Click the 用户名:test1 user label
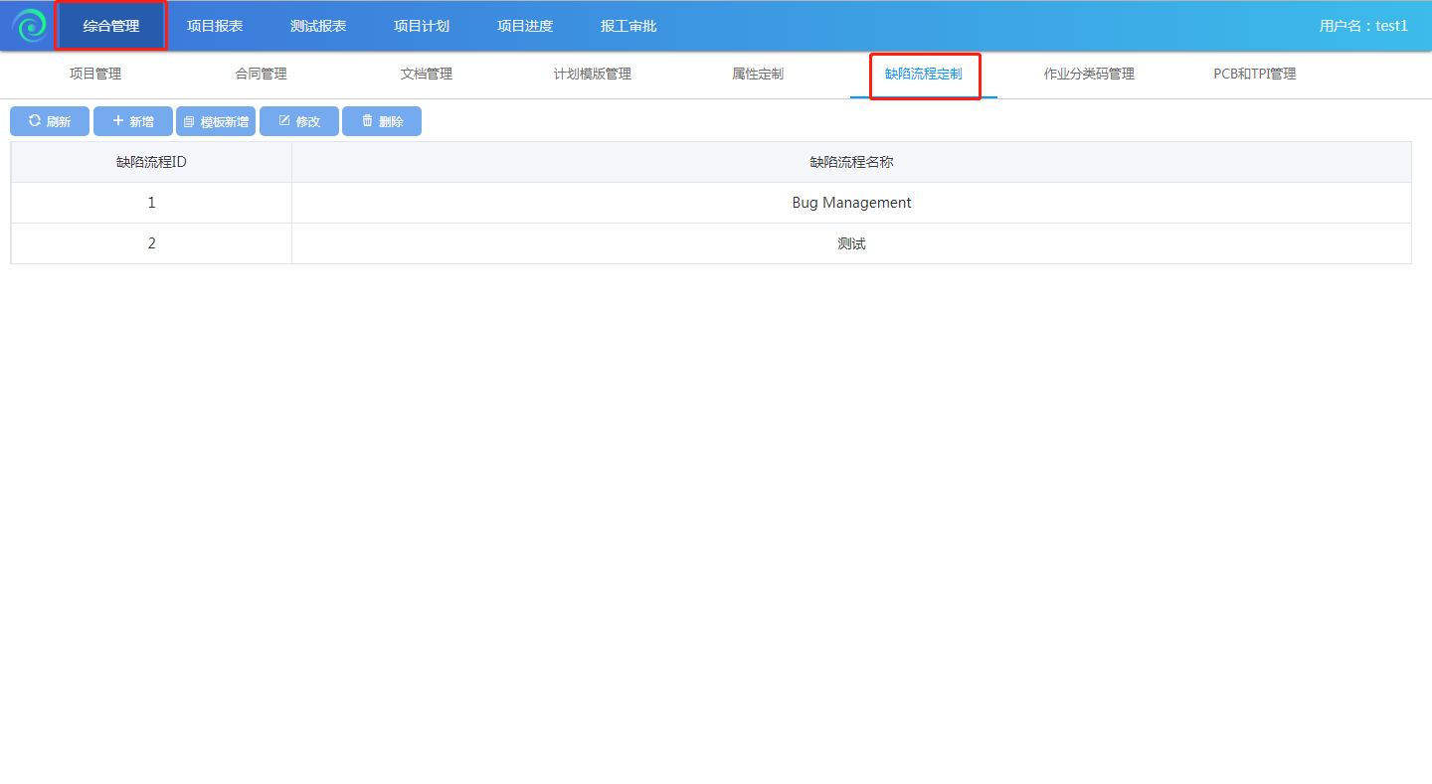Image resolution: width=1432 pixels, height=784 pixels. pyautogui.click(x=1363, y=26)
